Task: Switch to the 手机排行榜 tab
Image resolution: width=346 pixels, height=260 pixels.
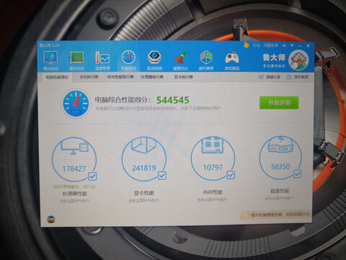Action: point(89,77)
